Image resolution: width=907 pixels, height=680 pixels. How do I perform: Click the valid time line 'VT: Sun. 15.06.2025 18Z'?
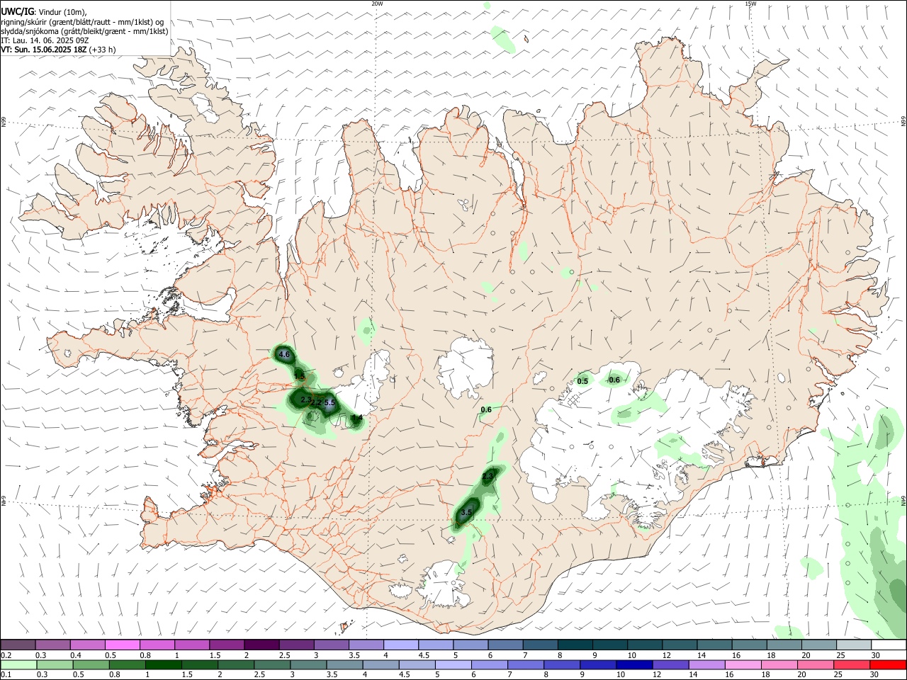[44, 50]
